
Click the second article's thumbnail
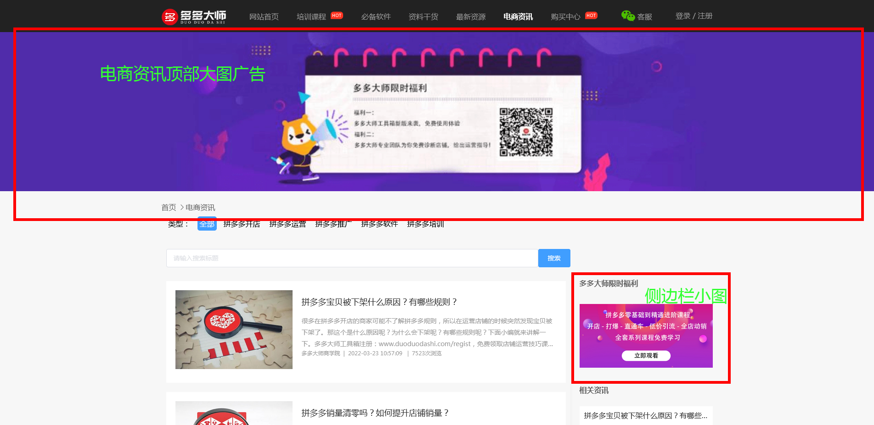[x=234, y=413]
